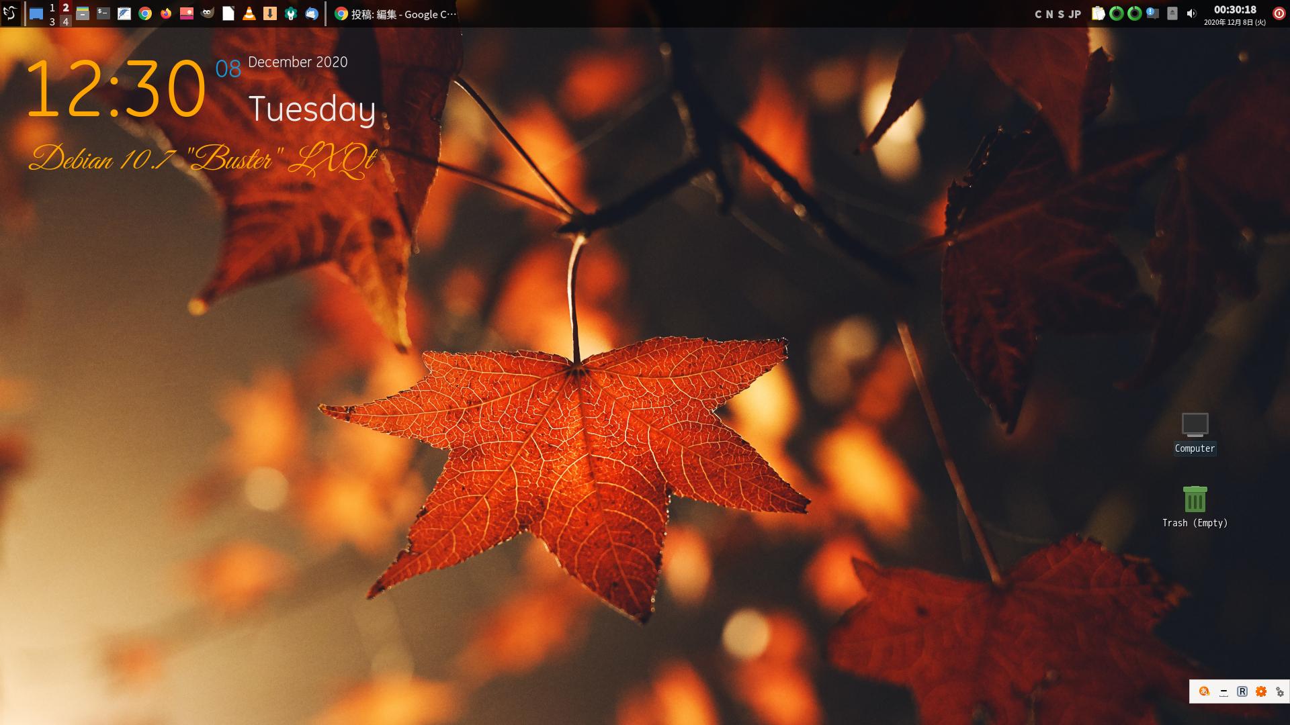Open the Google Chrome launcher icon
The image size is (1290, 725).
(145, 13)
